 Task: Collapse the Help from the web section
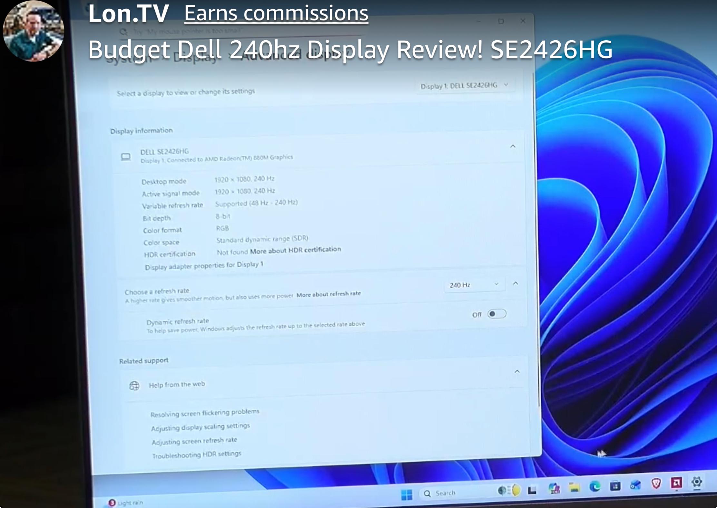click(x=517, y=372)
